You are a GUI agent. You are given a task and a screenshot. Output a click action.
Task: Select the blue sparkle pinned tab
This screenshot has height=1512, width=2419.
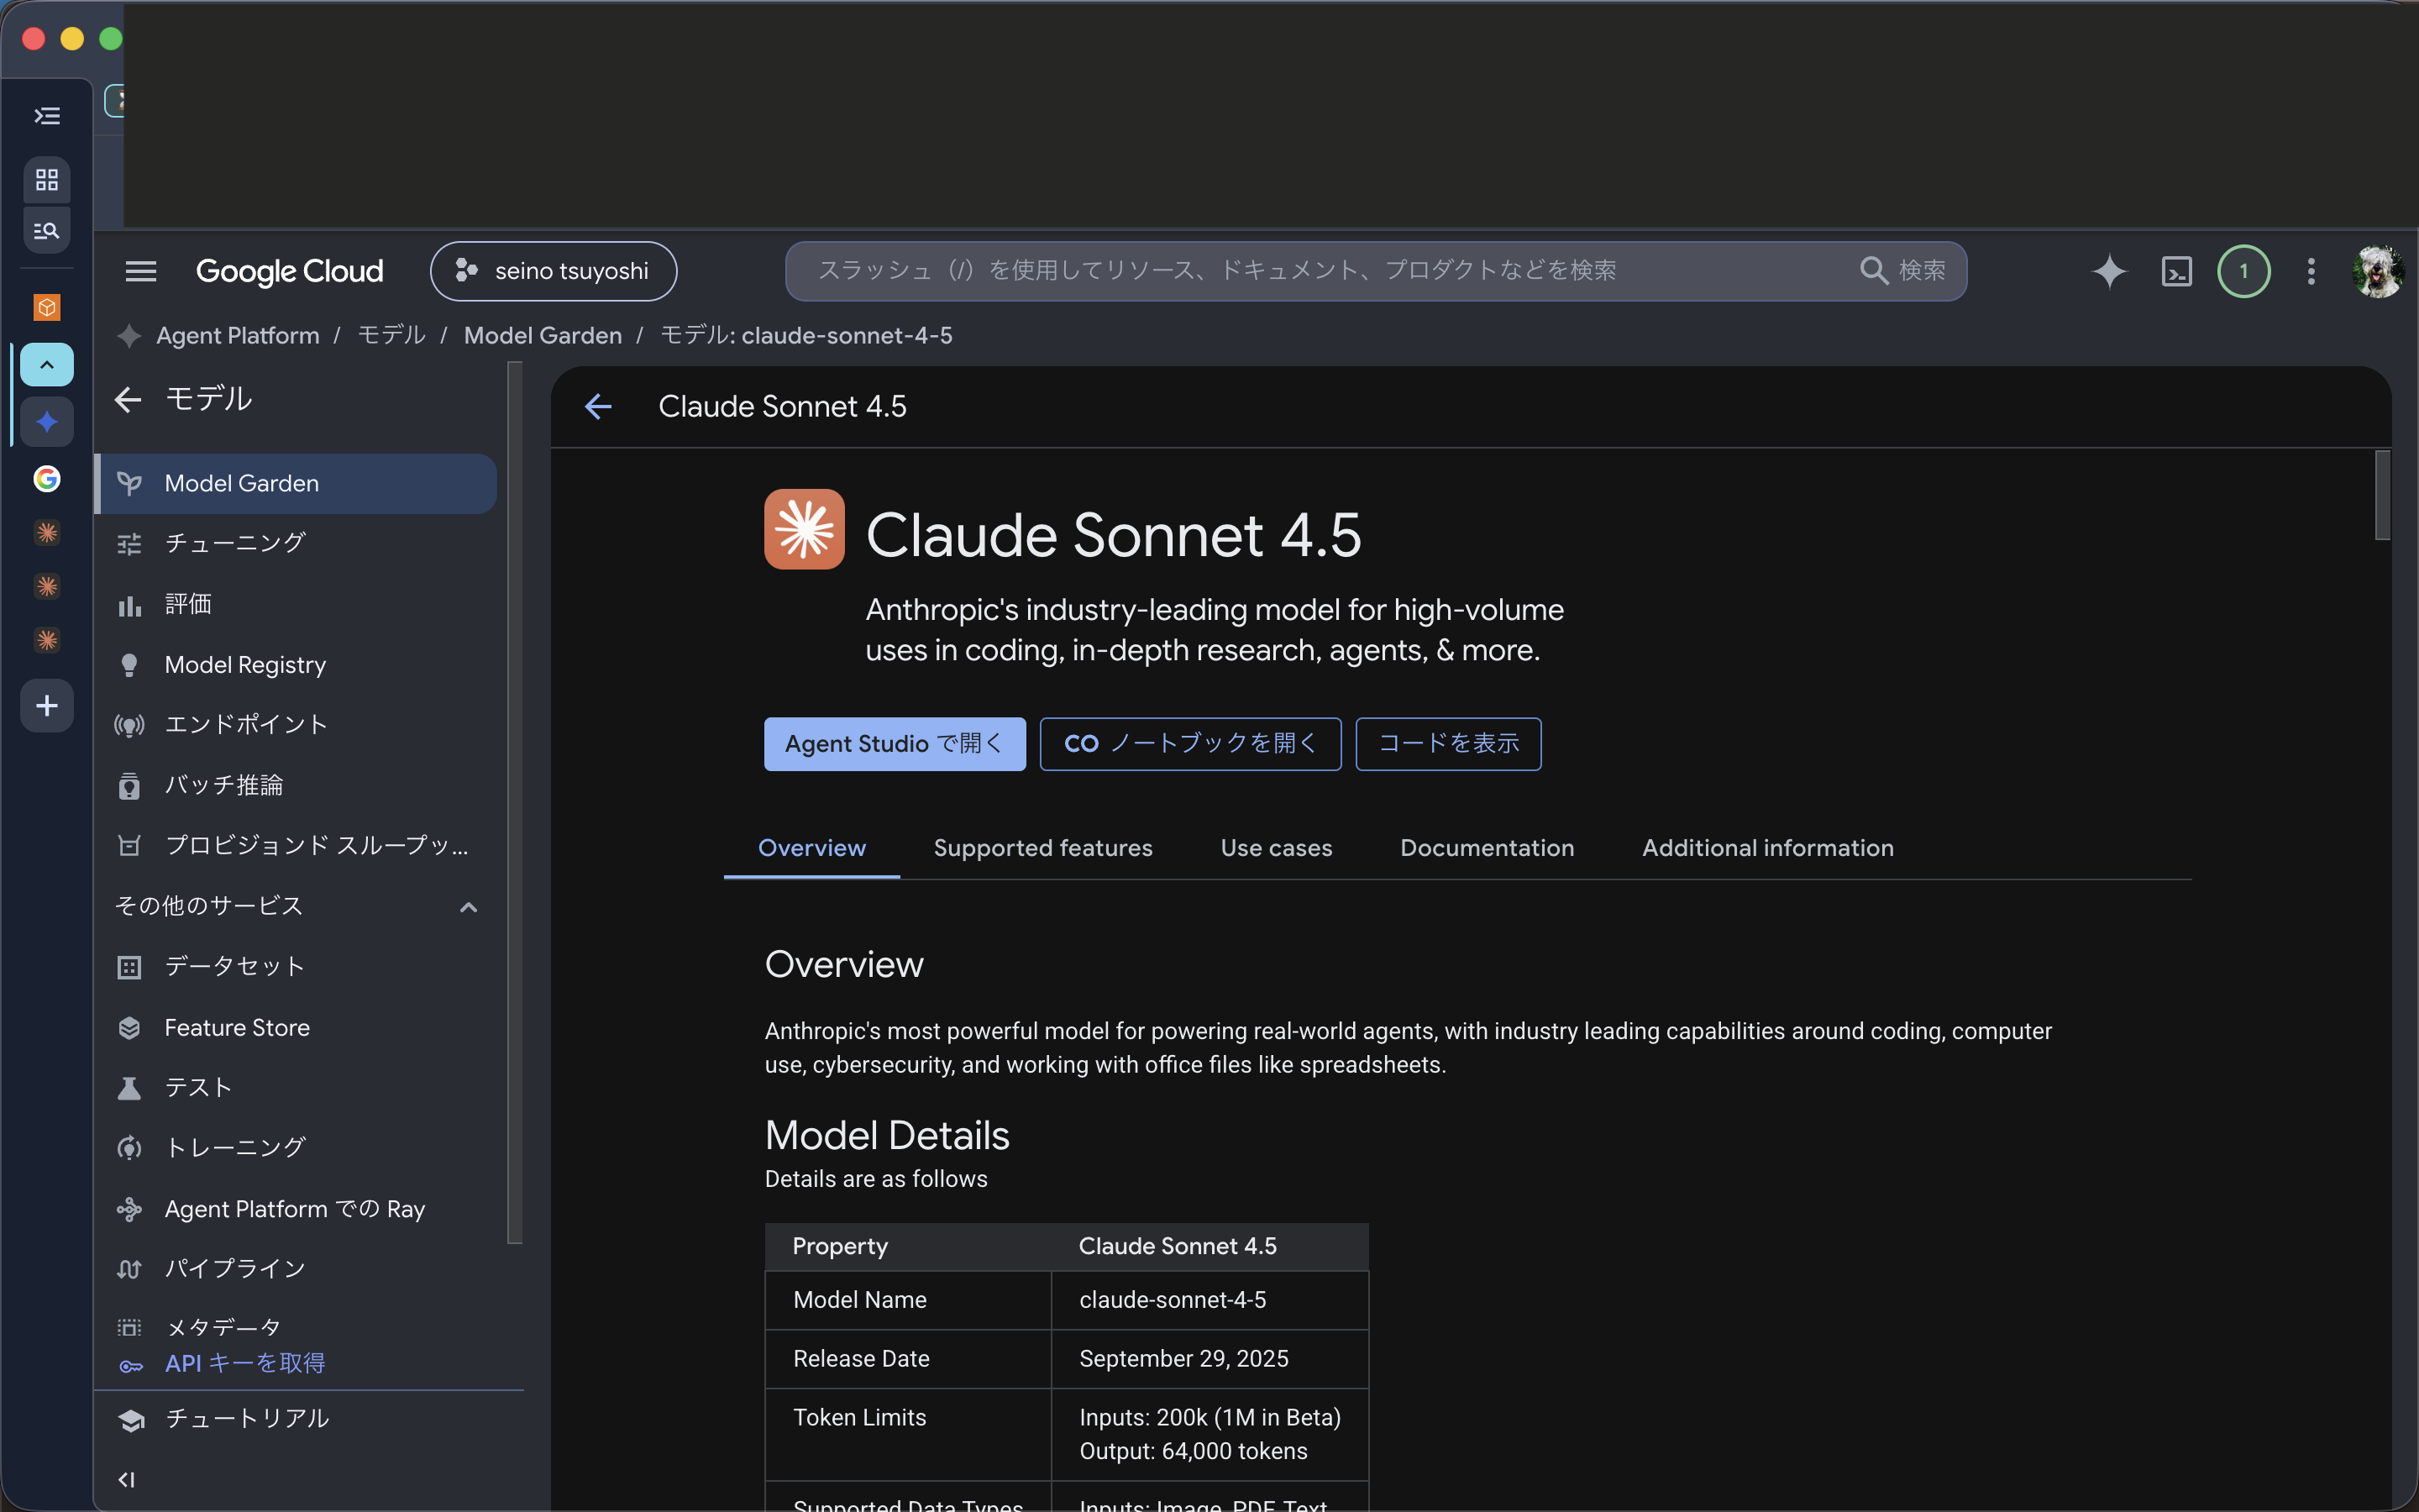tap(47, 422)
